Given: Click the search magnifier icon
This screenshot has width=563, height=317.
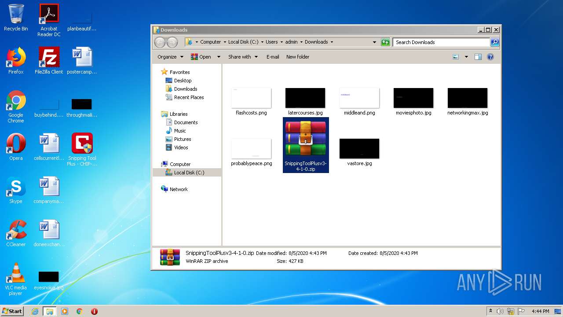Looking at the screenshot, I should pos(495,42).
